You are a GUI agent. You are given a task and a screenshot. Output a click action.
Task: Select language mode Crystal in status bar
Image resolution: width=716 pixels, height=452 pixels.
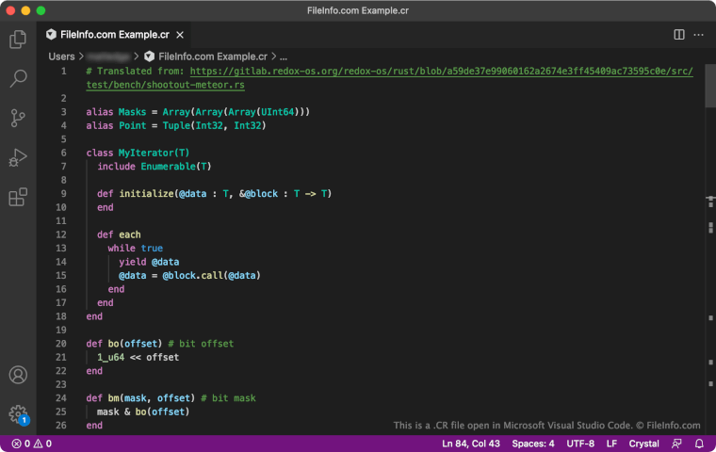(x=643, y=444)
